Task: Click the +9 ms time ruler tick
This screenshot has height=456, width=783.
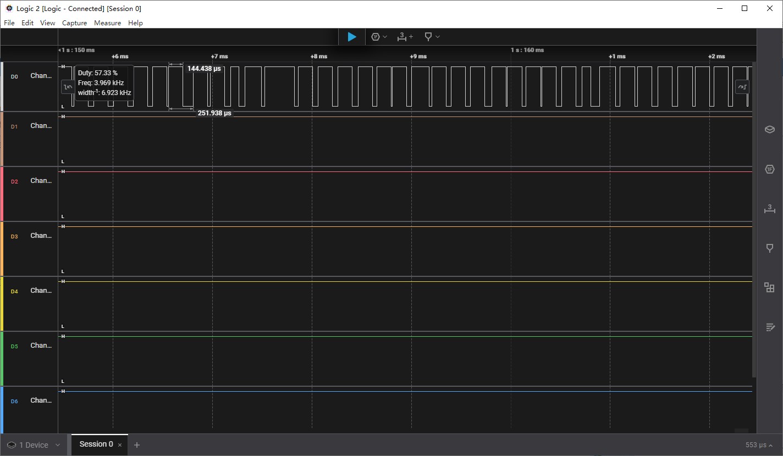Action: coord(418,56)
